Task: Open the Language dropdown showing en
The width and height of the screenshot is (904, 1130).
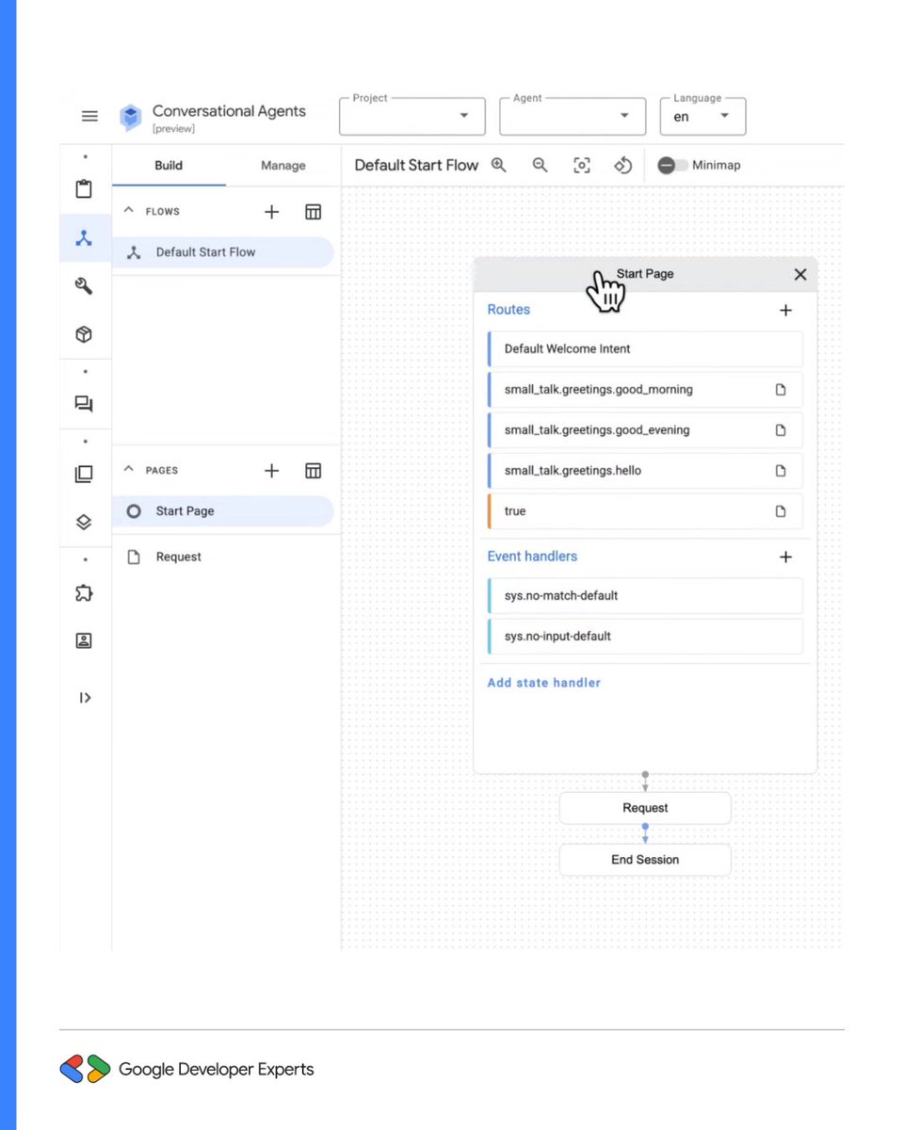Action: 702,116
